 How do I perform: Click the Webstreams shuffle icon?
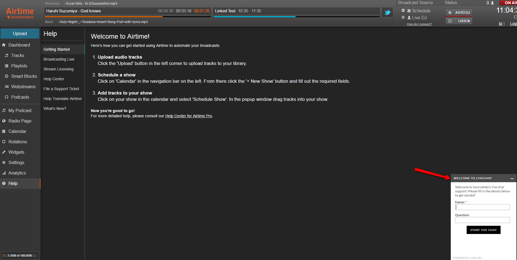click(x=7, y=87)
